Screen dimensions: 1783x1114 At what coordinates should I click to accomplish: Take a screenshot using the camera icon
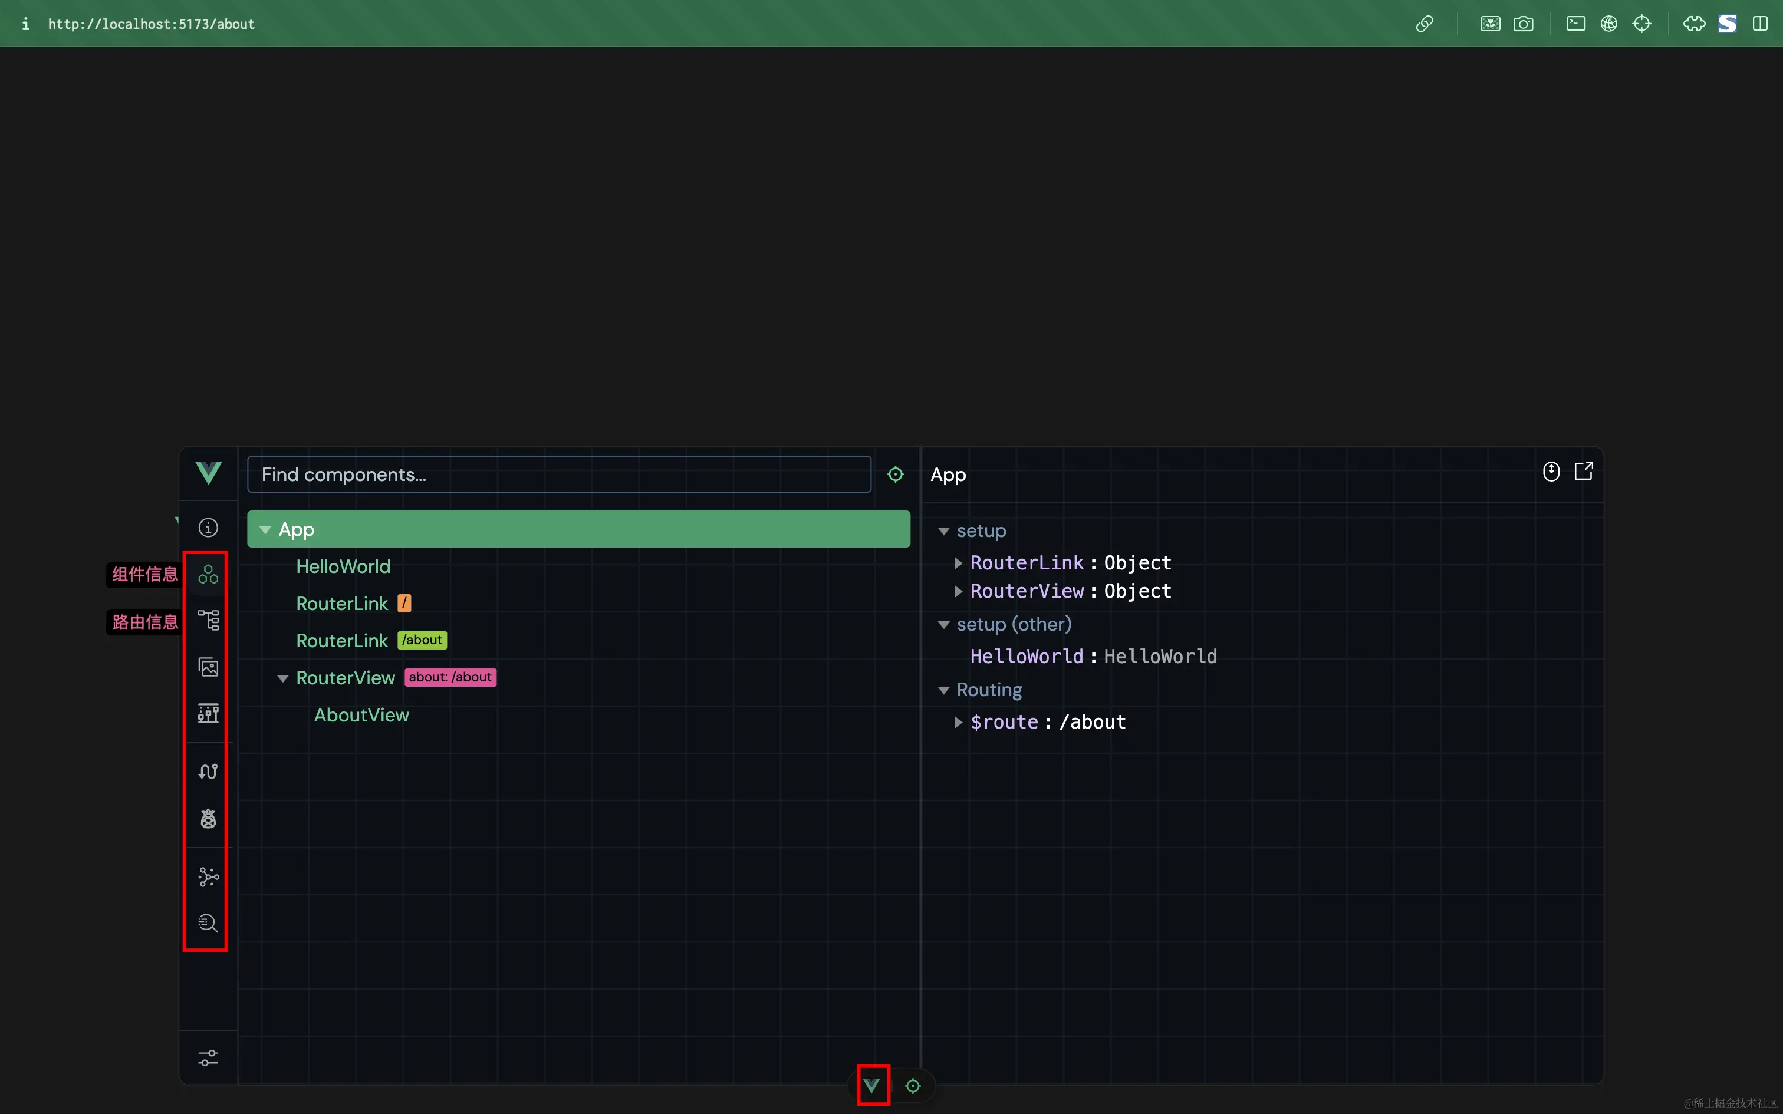point(1523,24)
